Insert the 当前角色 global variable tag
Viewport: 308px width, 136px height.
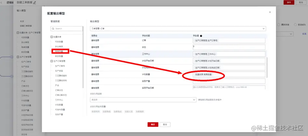pyautogui.click(x=107, y=111)
